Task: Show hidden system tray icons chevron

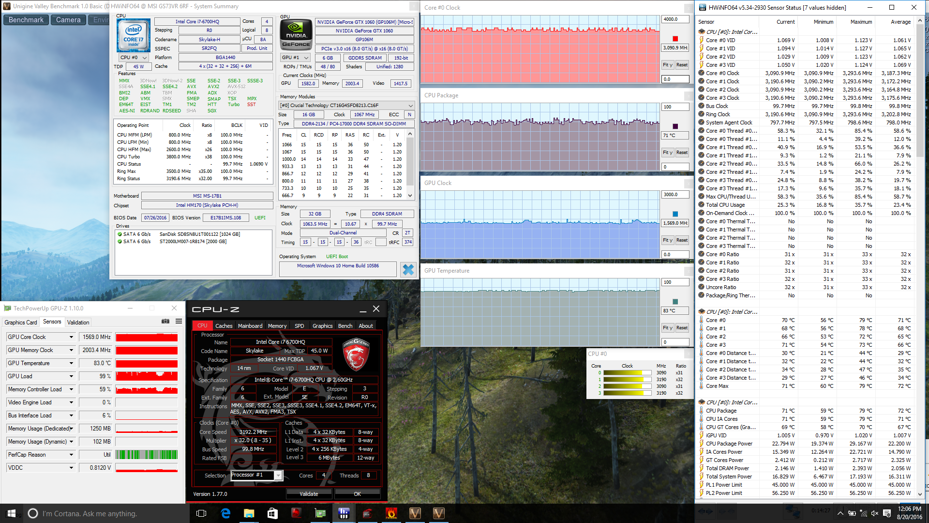Action: click(840, 513)
